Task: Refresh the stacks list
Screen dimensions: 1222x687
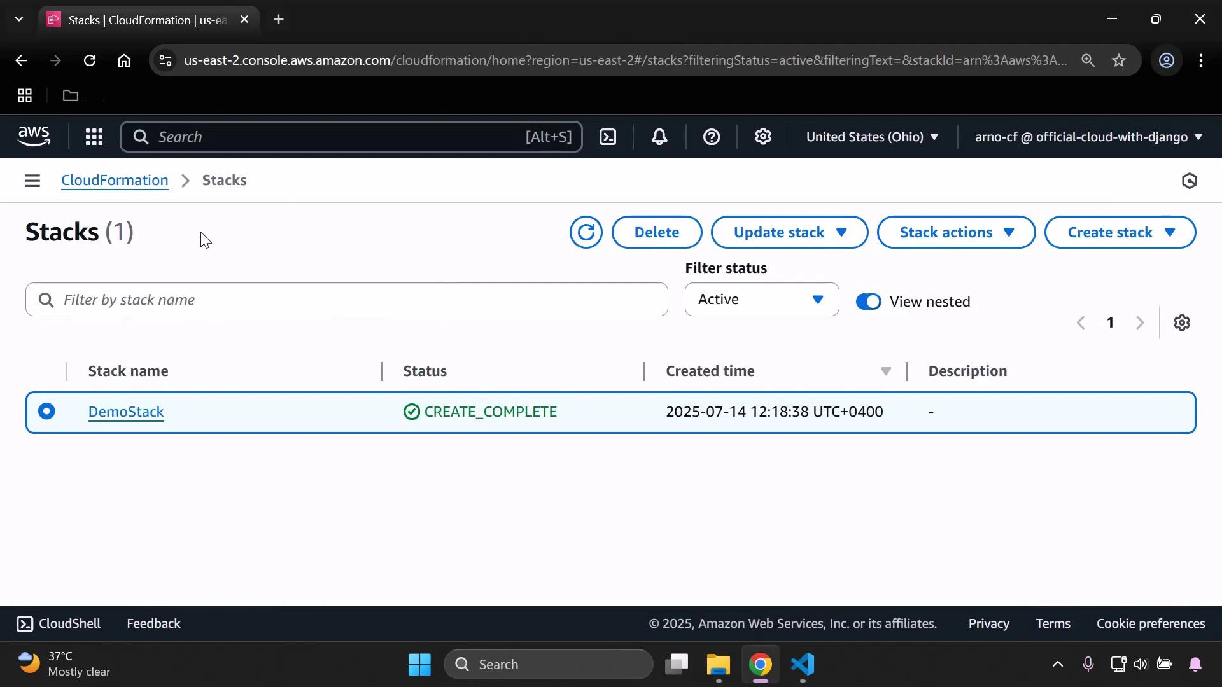Action: point(585,232)
